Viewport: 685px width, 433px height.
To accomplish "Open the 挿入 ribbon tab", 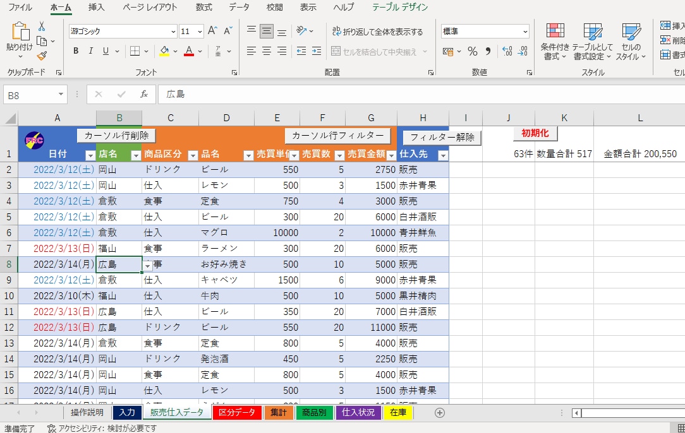I will tap(96, 8).
